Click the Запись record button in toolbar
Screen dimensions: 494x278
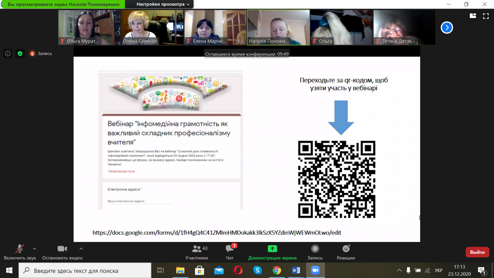315,252
